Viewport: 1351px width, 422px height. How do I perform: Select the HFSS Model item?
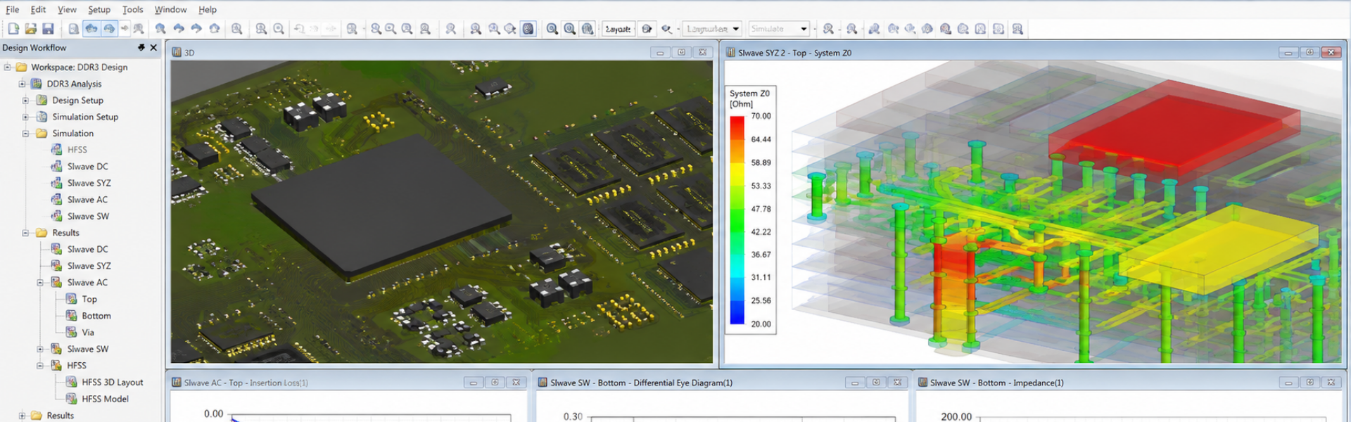(105, 399)
